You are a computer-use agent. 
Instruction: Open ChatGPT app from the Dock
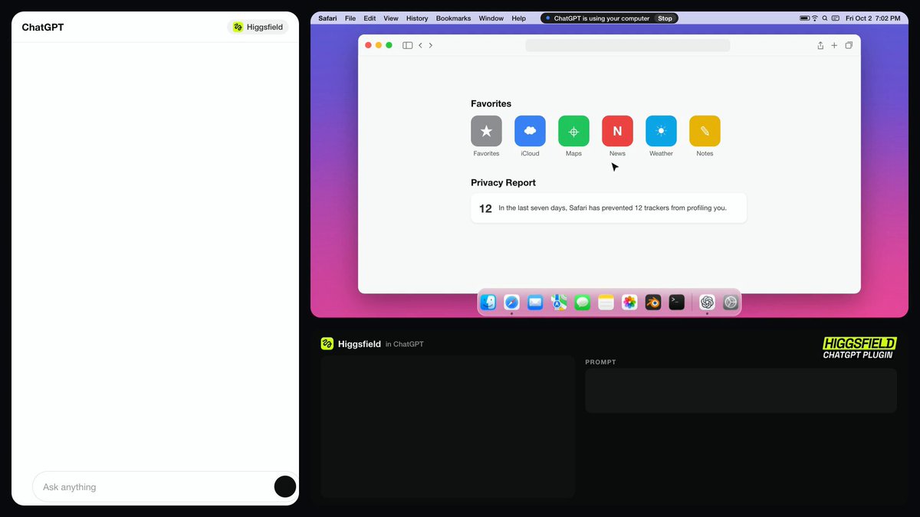point(707,303)
